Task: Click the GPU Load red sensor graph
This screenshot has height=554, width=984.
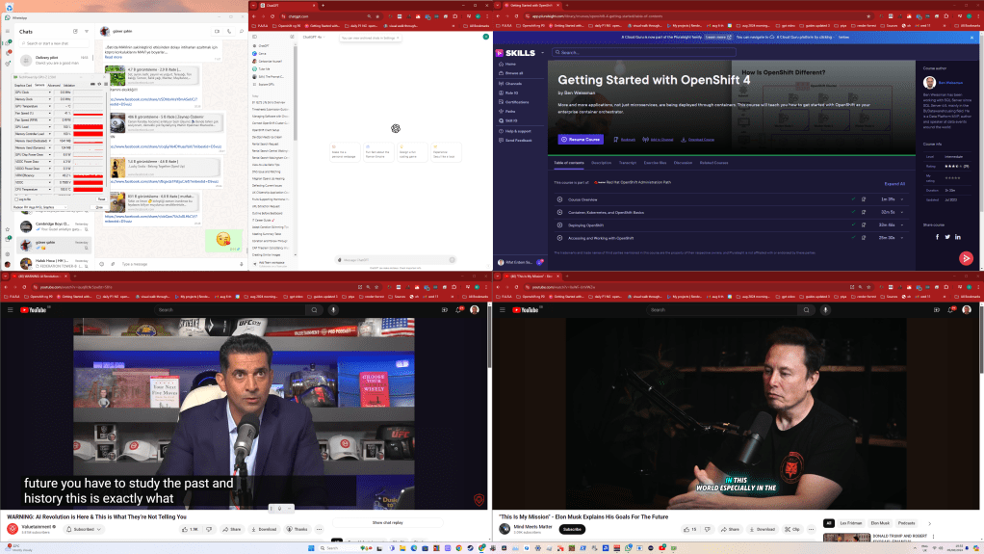Action: click(x=88, y=127)
